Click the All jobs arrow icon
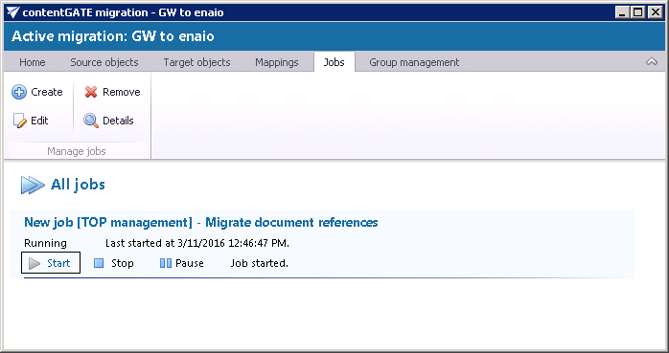 coord(33,185)
